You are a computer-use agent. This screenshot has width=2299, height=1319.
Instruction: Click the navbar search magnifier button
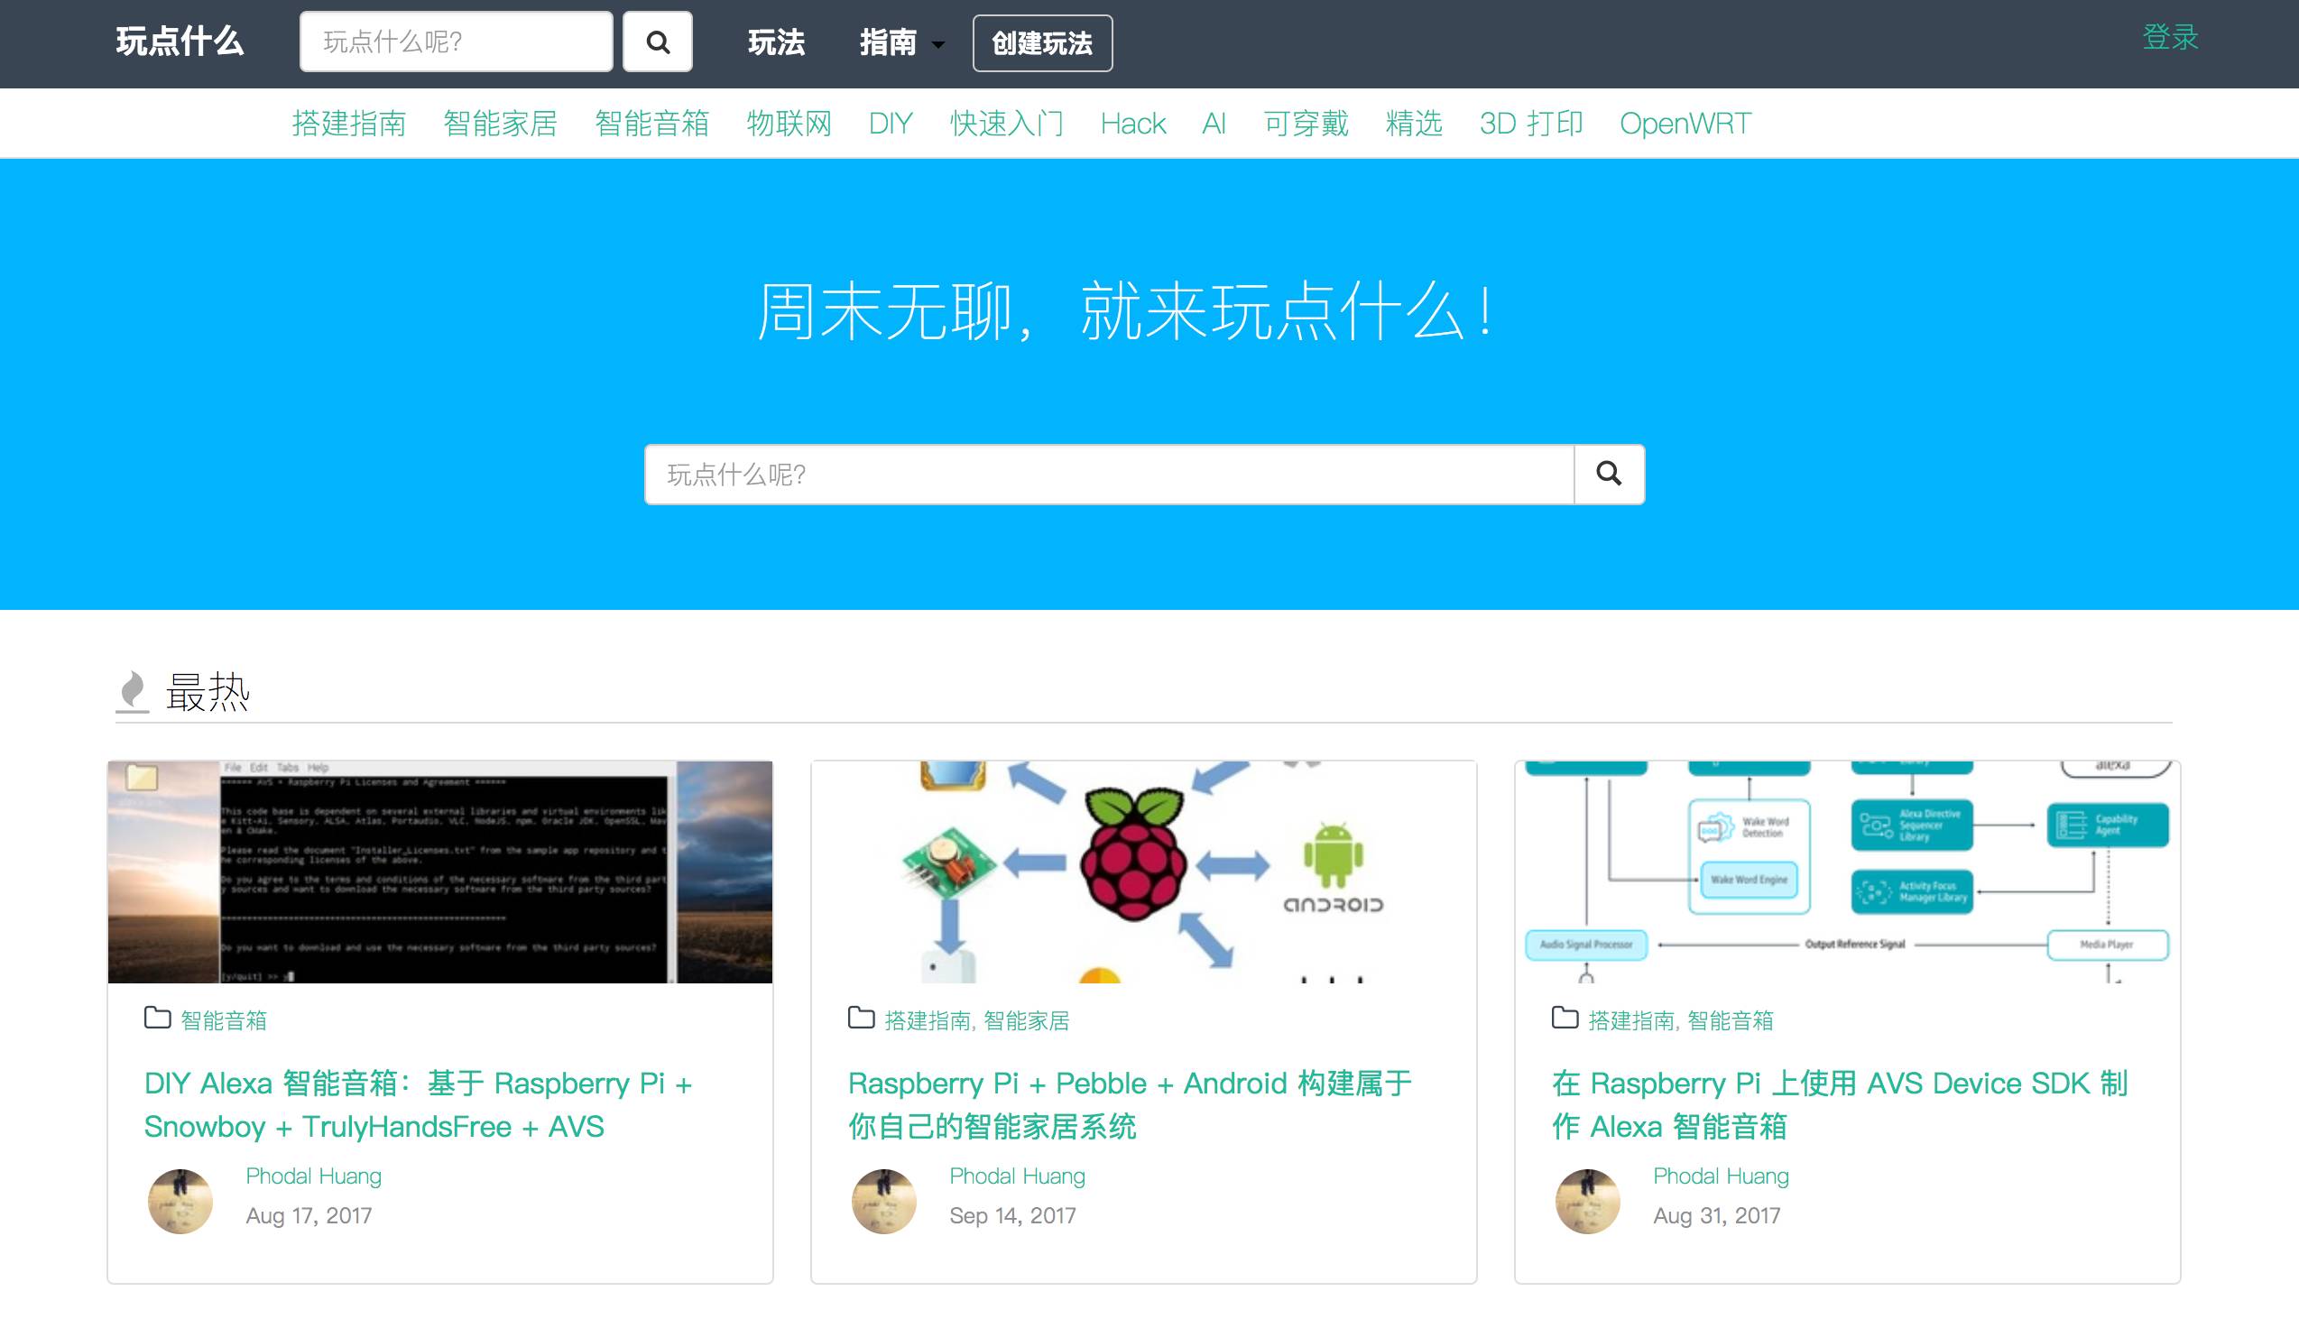(x=658, y=42)
